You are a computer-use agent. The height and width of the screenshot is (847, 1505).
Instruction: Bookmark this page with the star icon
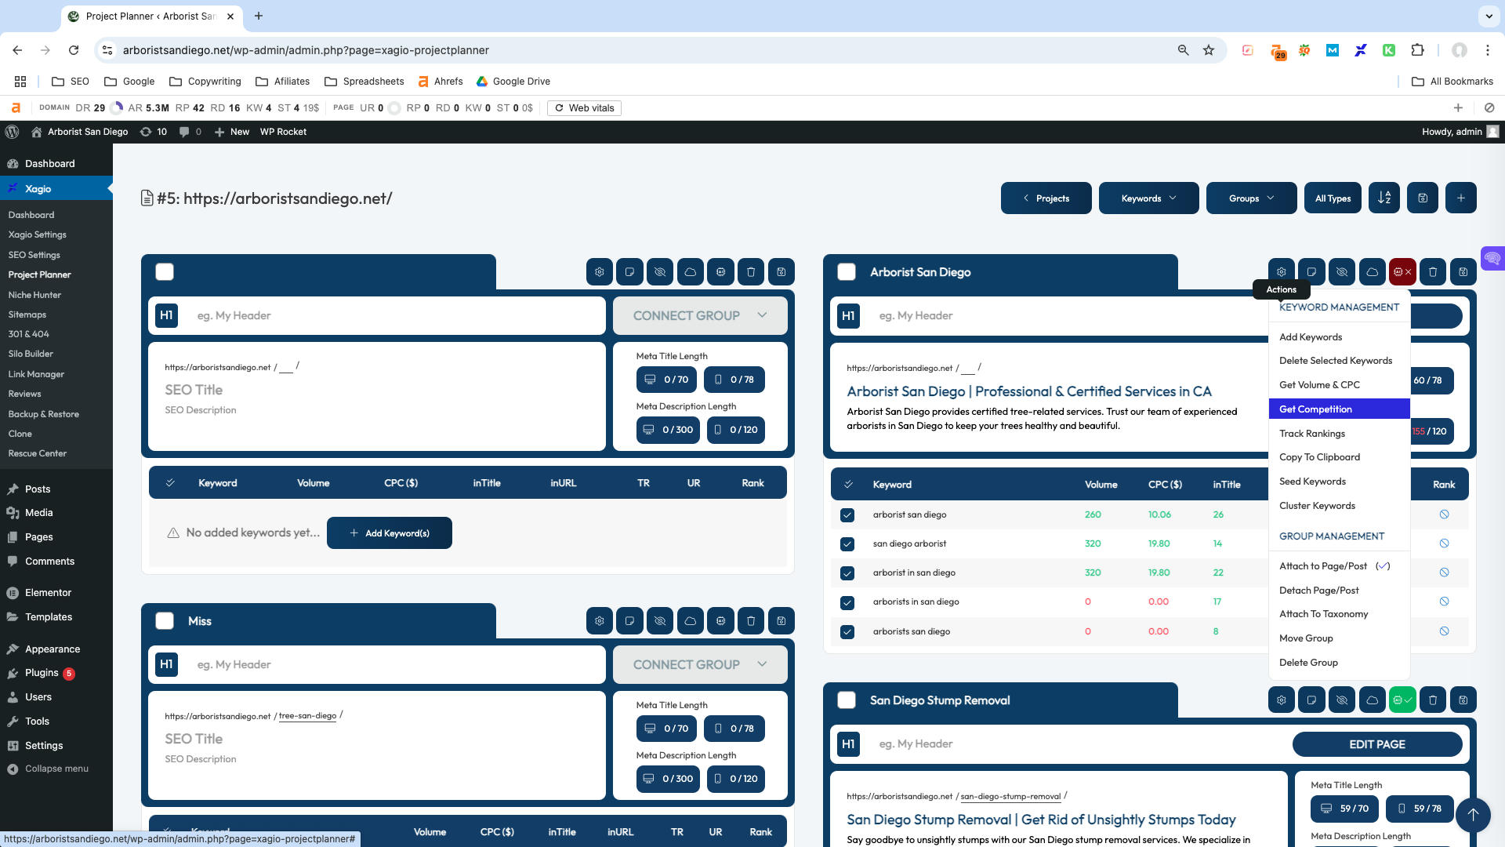1209,50
